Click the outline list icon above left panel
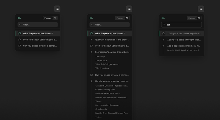Viewport: 220px width, 120px height. click(x=57, y=9)
